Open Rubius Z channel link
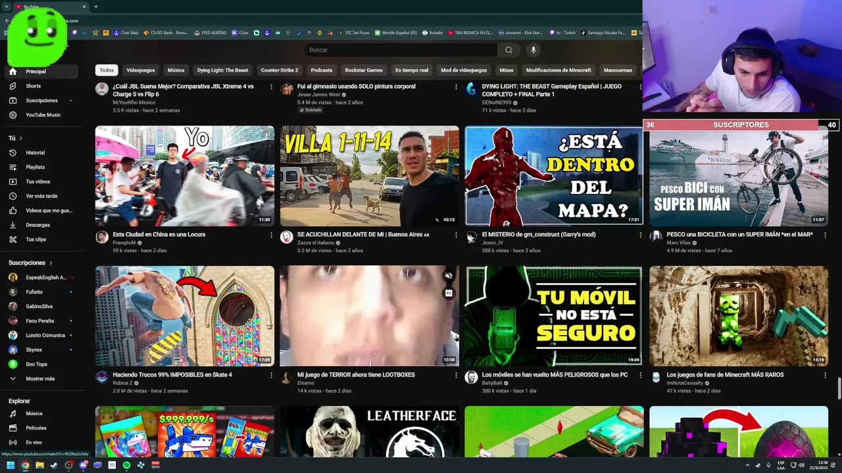842x473 pixels. [x=122, y=383]
